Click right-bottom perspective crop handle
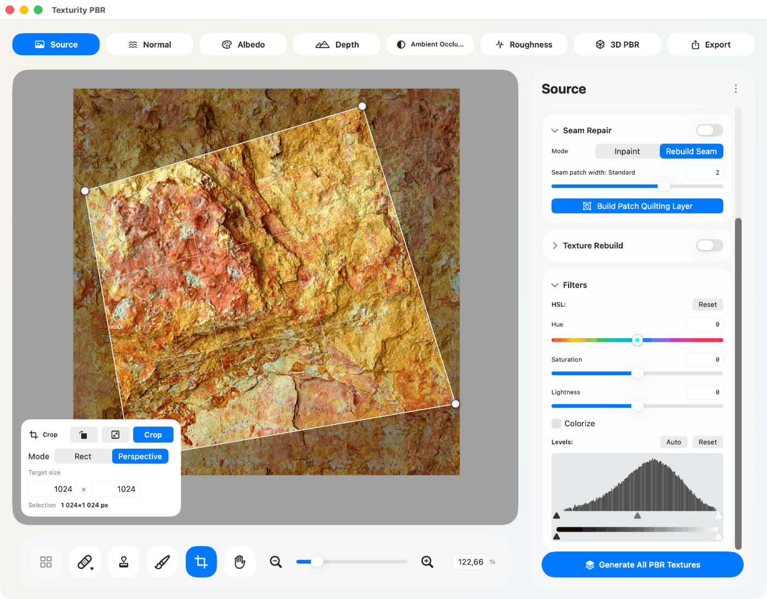 click(x=455, y=404)
